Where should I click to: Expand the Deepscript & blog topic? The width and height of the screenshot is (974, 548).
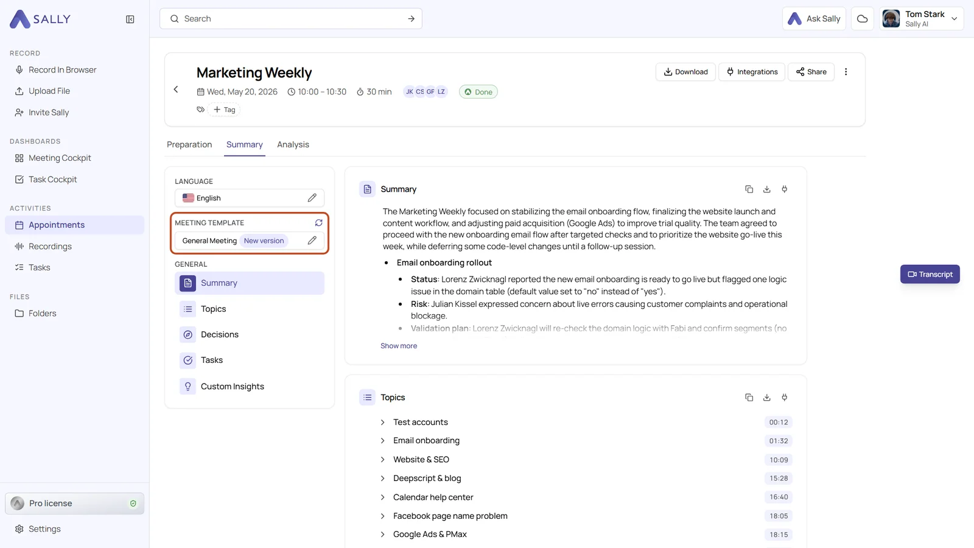pos(382,479)
